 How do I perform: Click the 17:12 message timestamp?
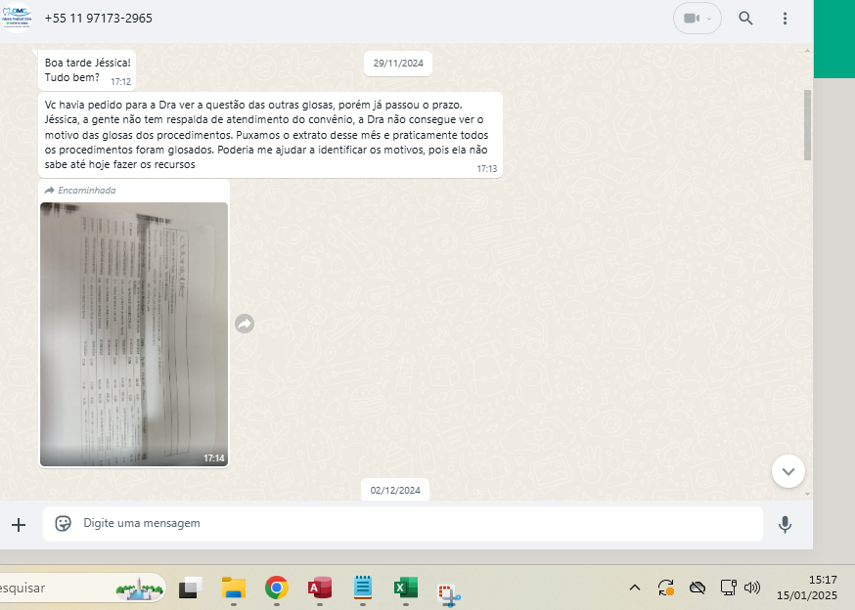(x=120, y=82)
